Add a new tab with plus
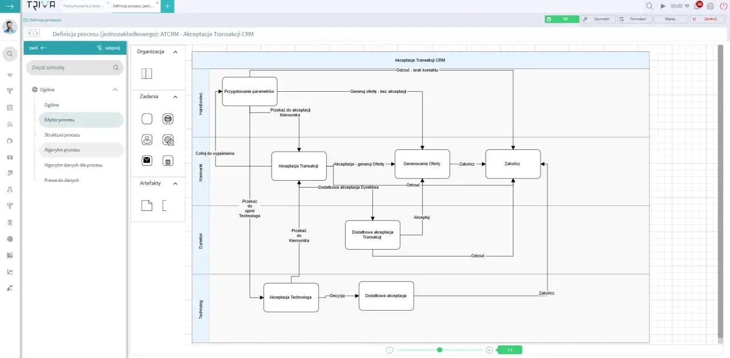The width and height of the screenshot is (730, 358). tap(167, 6)
